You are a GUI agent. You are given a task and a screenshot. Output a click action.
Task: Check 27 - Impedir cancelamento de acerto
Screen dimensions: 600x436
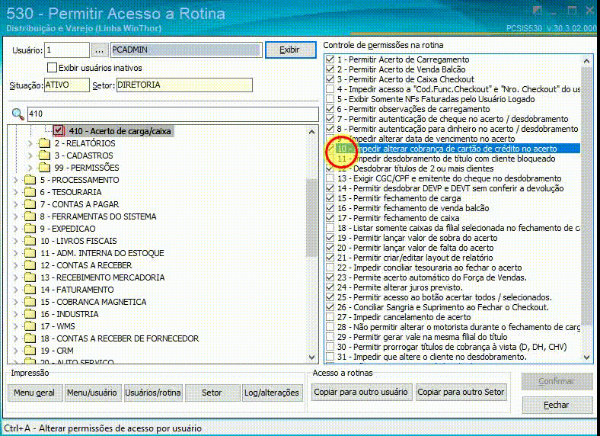[x=330, y=317]
